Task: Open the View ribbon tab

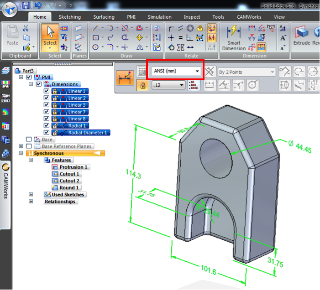Action: pyautogui.click(x=279, y=17)
